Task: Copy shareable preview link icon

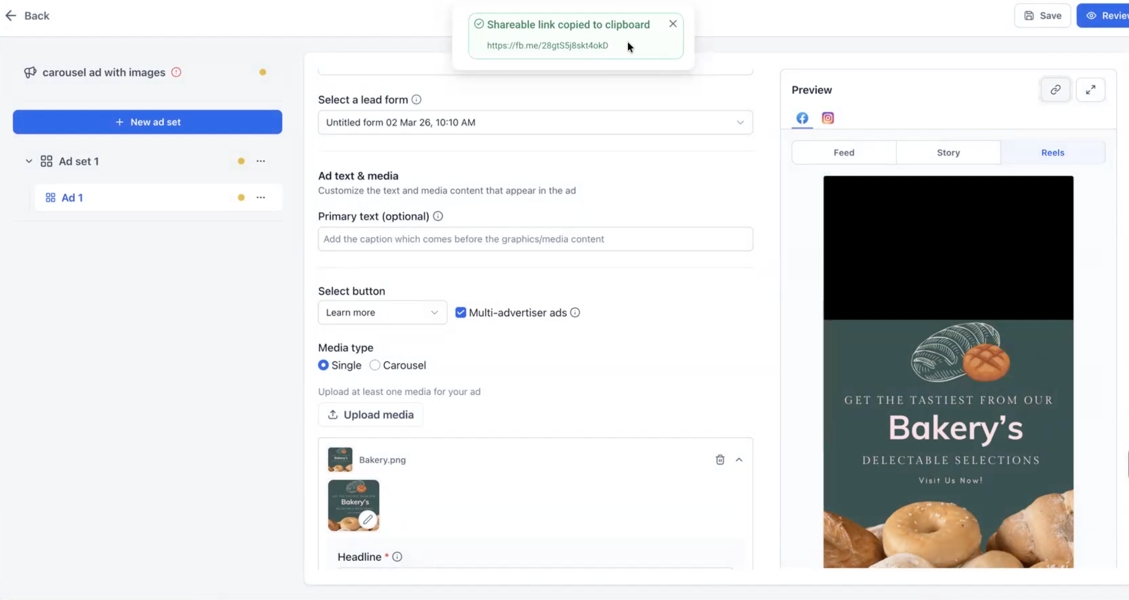Action: click(1055, 90)
